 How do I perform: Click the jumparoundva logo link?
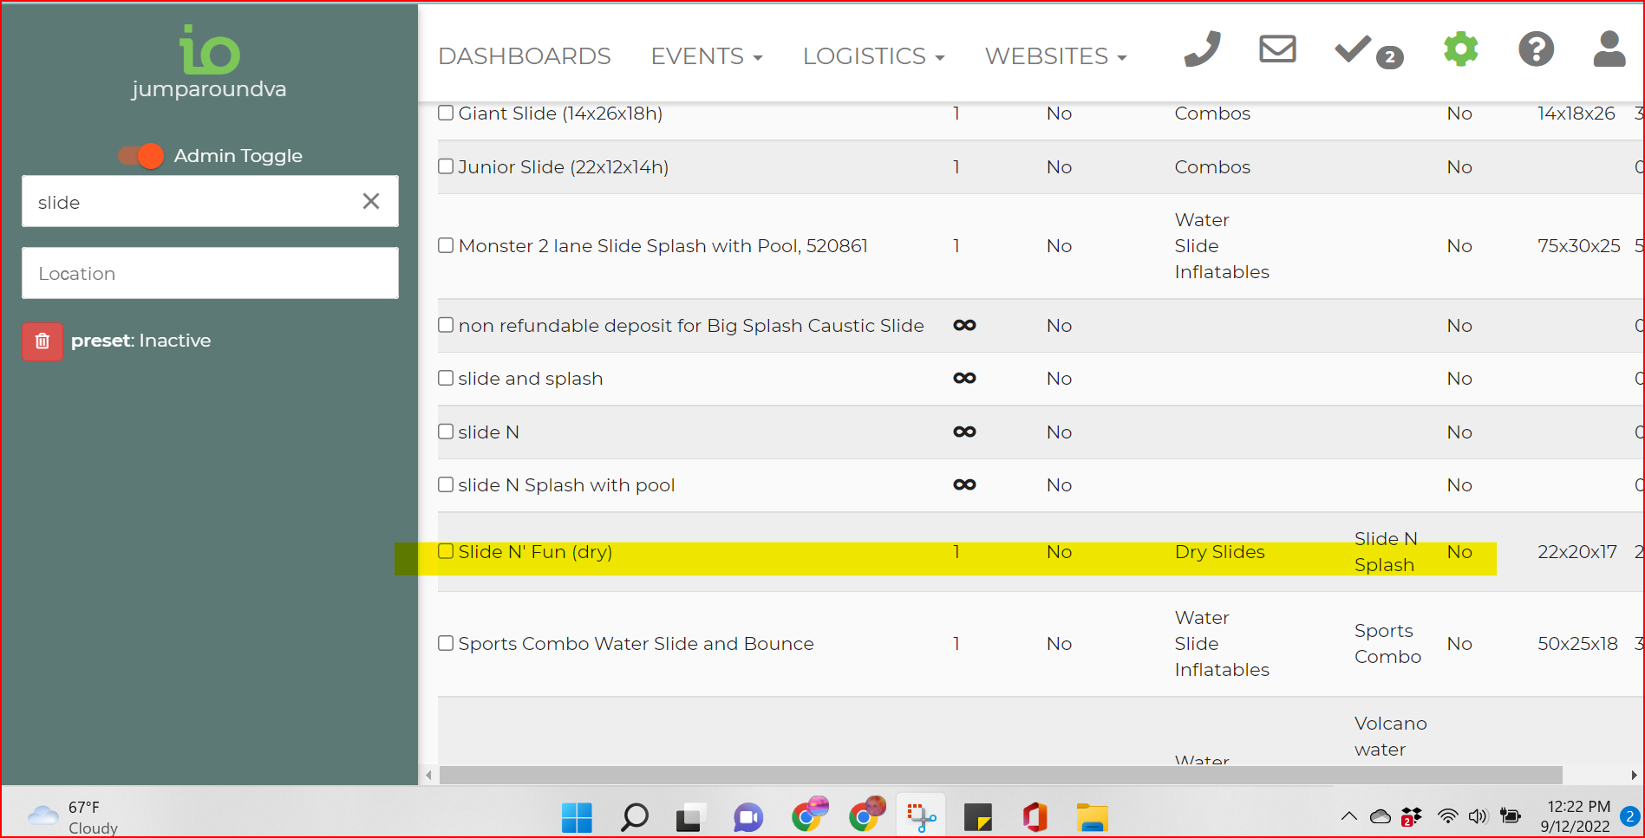(x=209, y=62)
